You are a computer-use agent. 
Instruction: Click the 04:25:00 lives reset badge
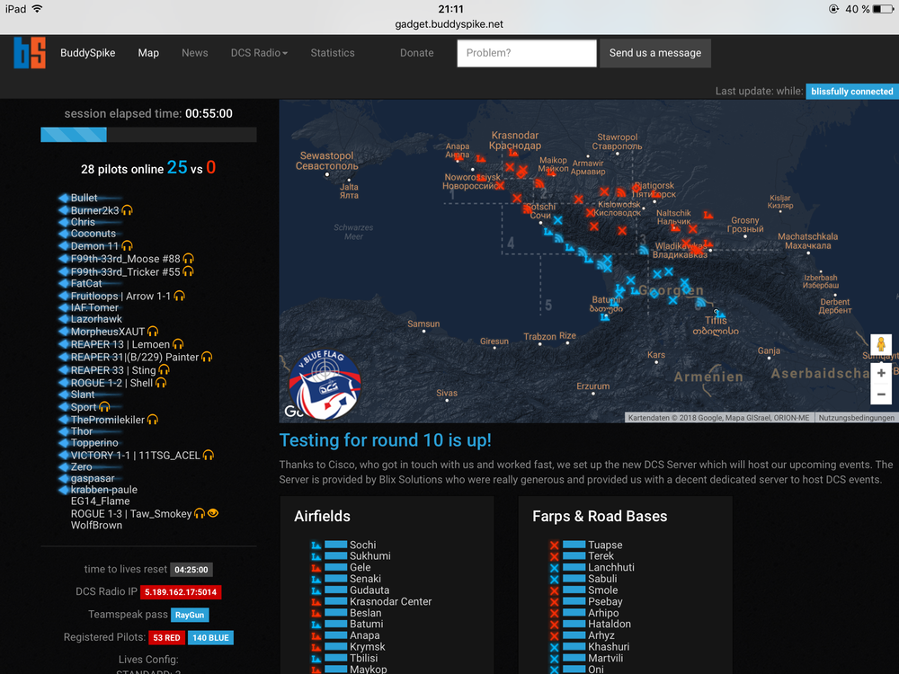point(191,570)
